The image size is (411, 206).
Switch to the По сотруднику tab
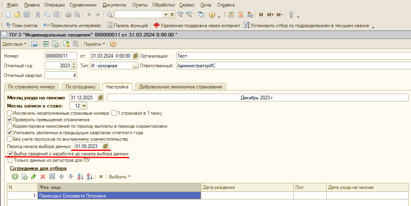point(80,87)
